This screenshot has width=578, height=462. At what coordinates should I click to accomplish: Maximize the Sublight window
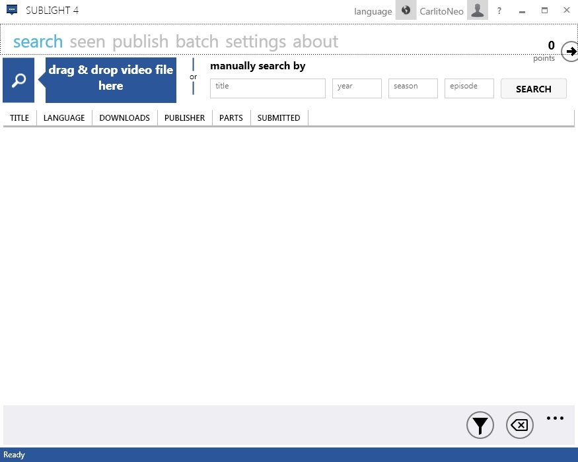point(544,11)
